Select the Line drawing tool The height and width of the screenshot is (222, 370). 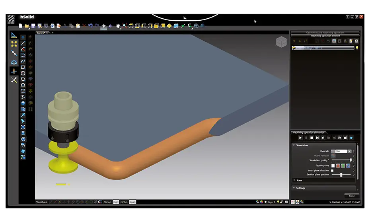pos(23,43)
